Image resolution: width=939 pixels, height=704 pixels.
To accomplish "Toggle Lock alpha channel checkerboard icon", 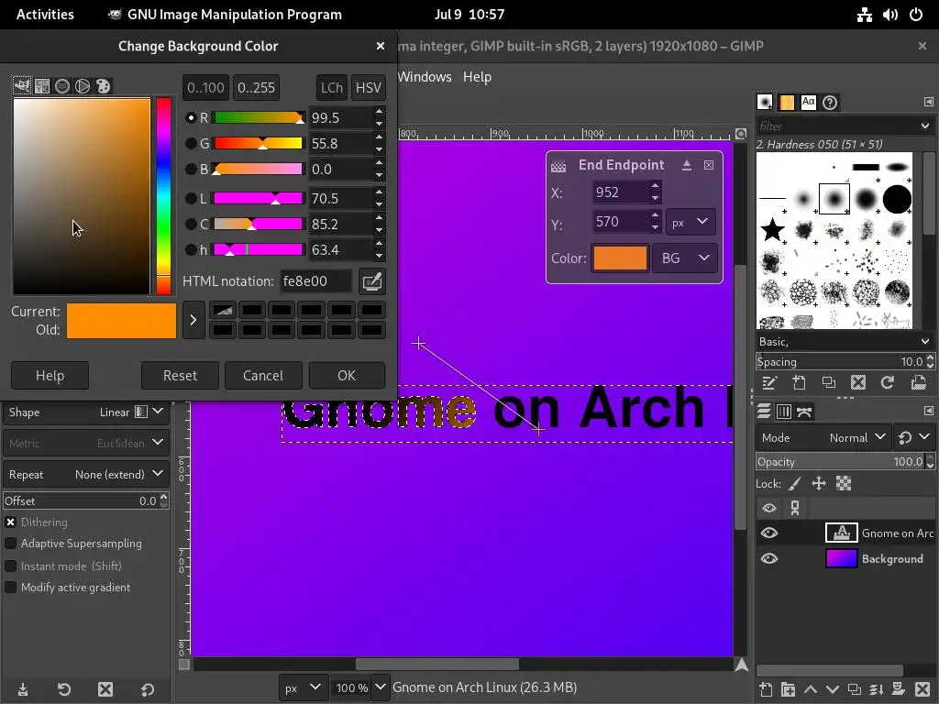I will tap(844, 483).
